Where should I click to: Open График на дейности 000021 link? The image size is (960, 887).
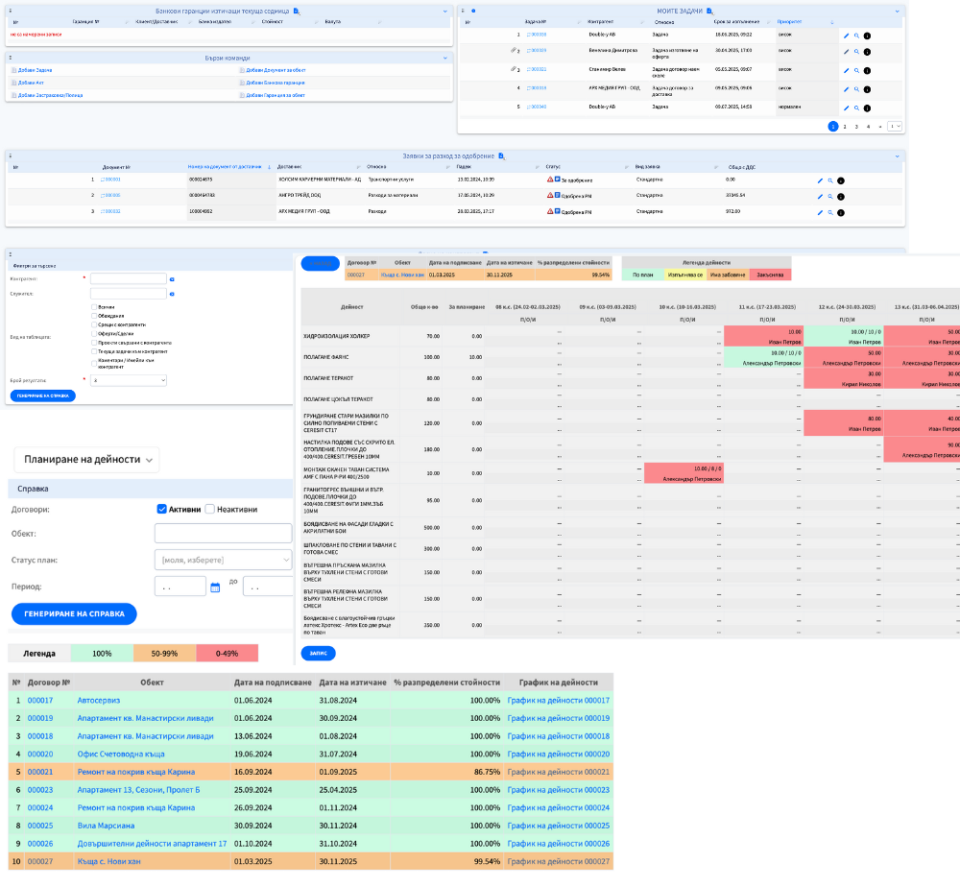tap(558, 772)
